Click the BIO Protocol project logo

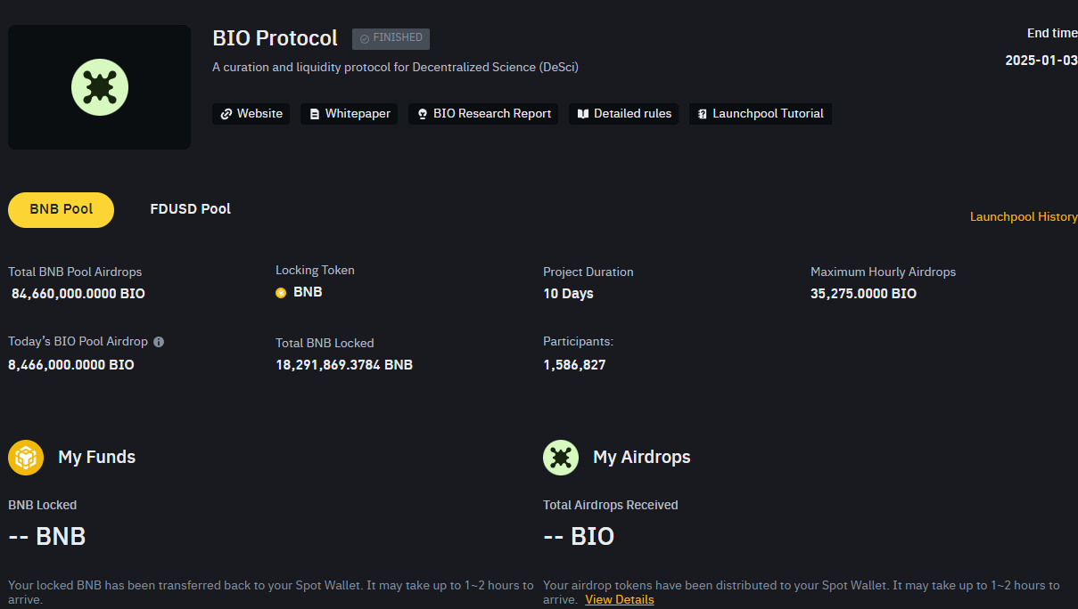coord(100,87)
